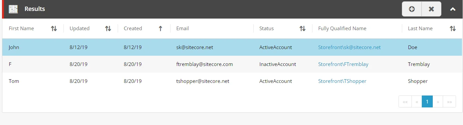
Task: Select the row with first name John
Action: coord(232,47)
